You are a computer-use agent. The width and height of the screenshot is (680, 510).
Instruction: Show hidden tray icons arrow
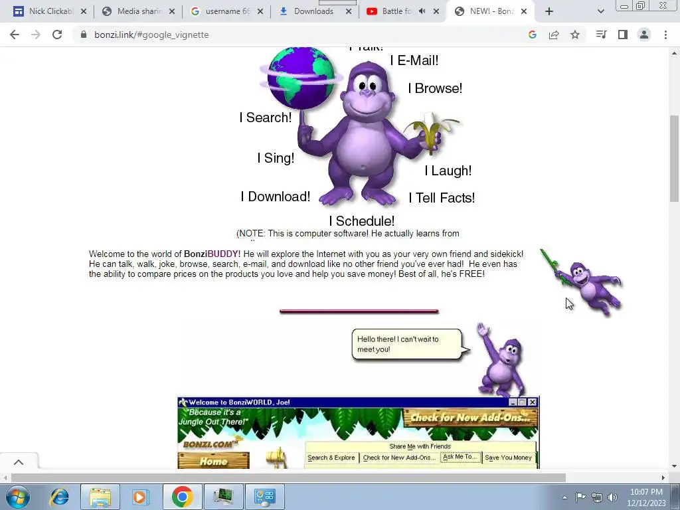point(564,497)
